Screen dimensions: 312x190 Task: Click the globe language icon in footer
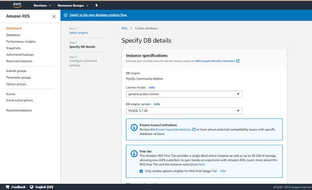click(x=32, y=187)
